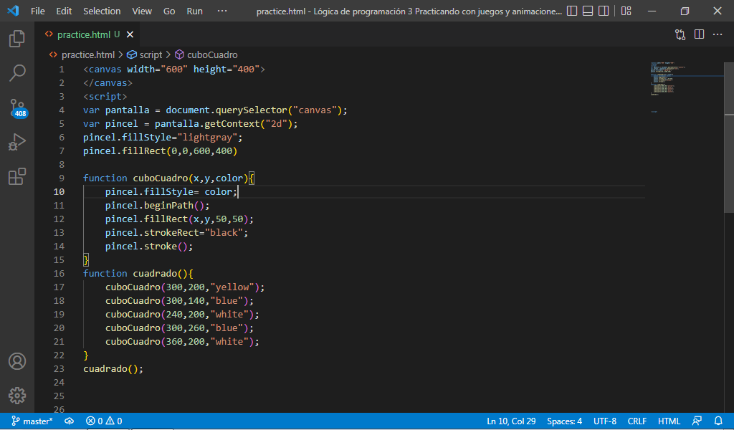
Task: Change indentation via Spaces: 4
Action: [565, 421]
